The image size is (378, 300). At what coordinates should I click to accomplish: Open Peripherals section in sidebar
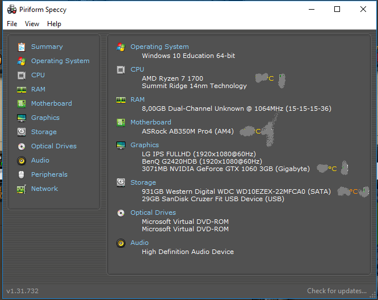pyautogui.click(x=49, y=174)
